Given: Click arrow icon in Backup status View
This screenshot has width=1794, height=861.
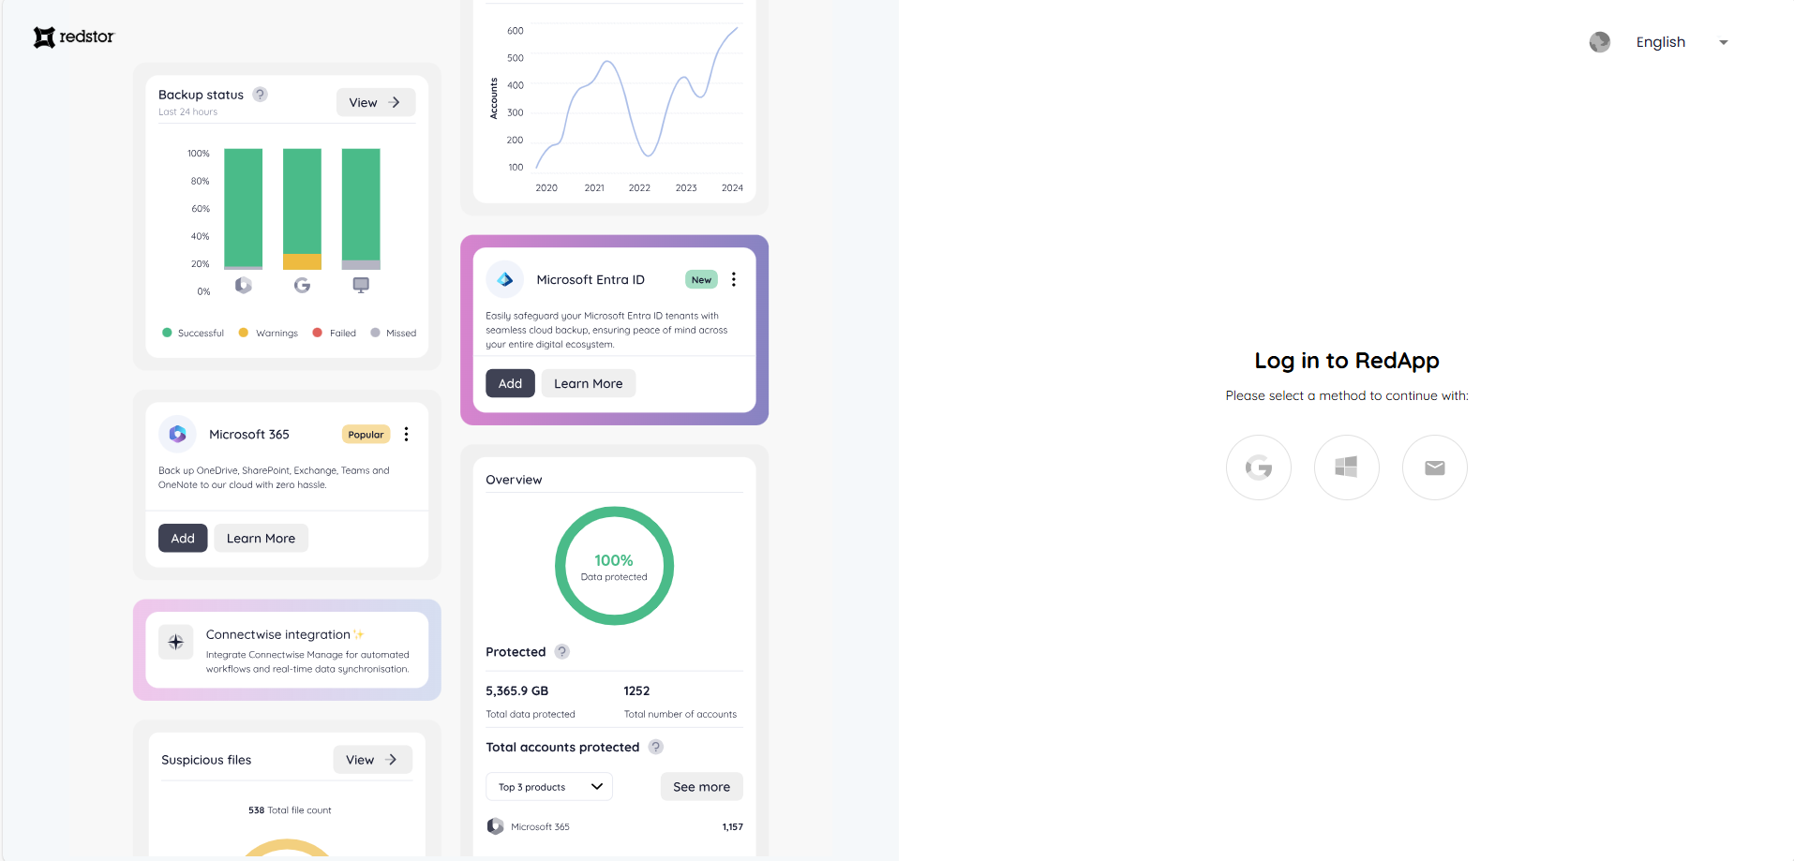Looking at the screenshot, I should [x=395, y=102].
